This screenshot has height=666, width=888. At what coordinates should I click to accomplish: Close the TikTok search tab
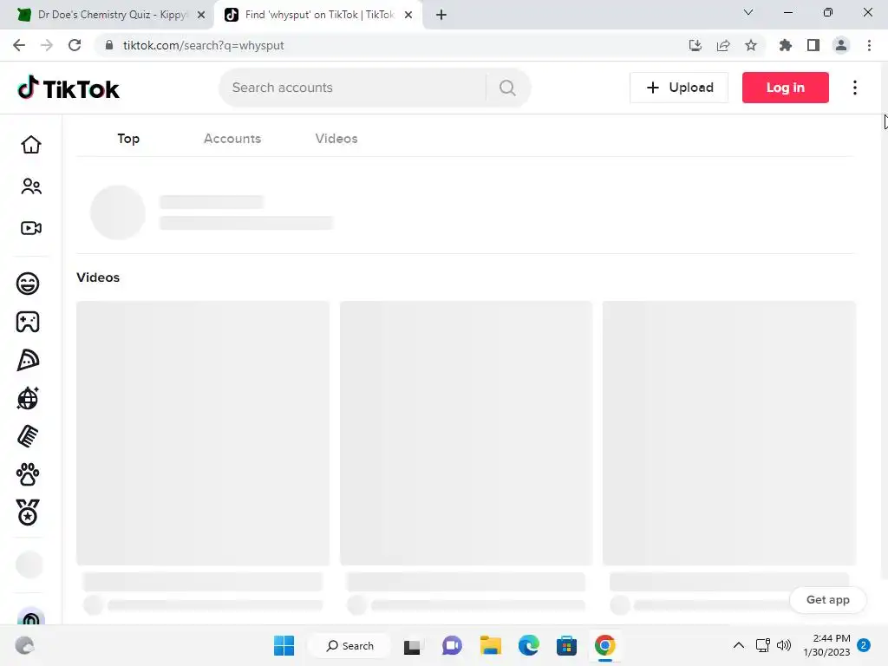(x=408, y=15)
